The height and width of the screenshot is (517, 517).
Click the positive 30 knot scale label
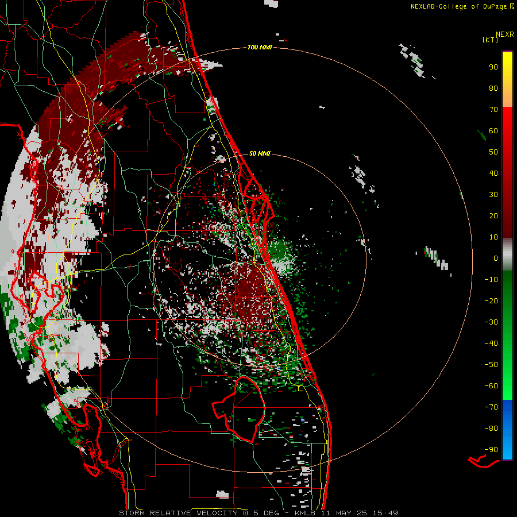coord(493,195)
